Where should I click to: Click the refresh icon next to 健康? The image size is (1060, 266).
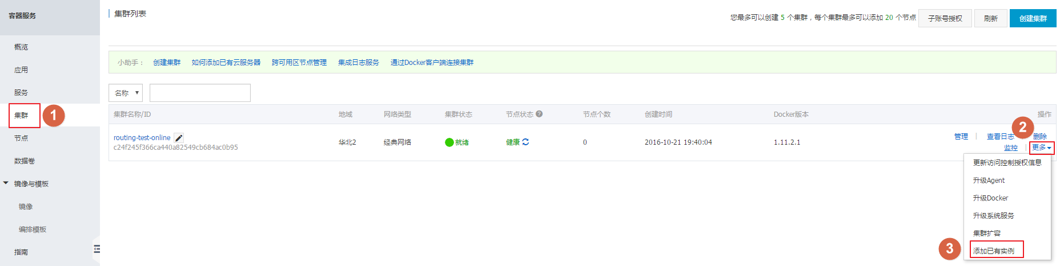(x=525, y=142)
